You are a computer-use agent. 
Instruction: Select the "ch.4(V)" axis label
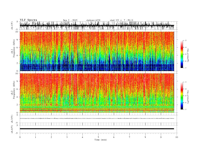12,129
